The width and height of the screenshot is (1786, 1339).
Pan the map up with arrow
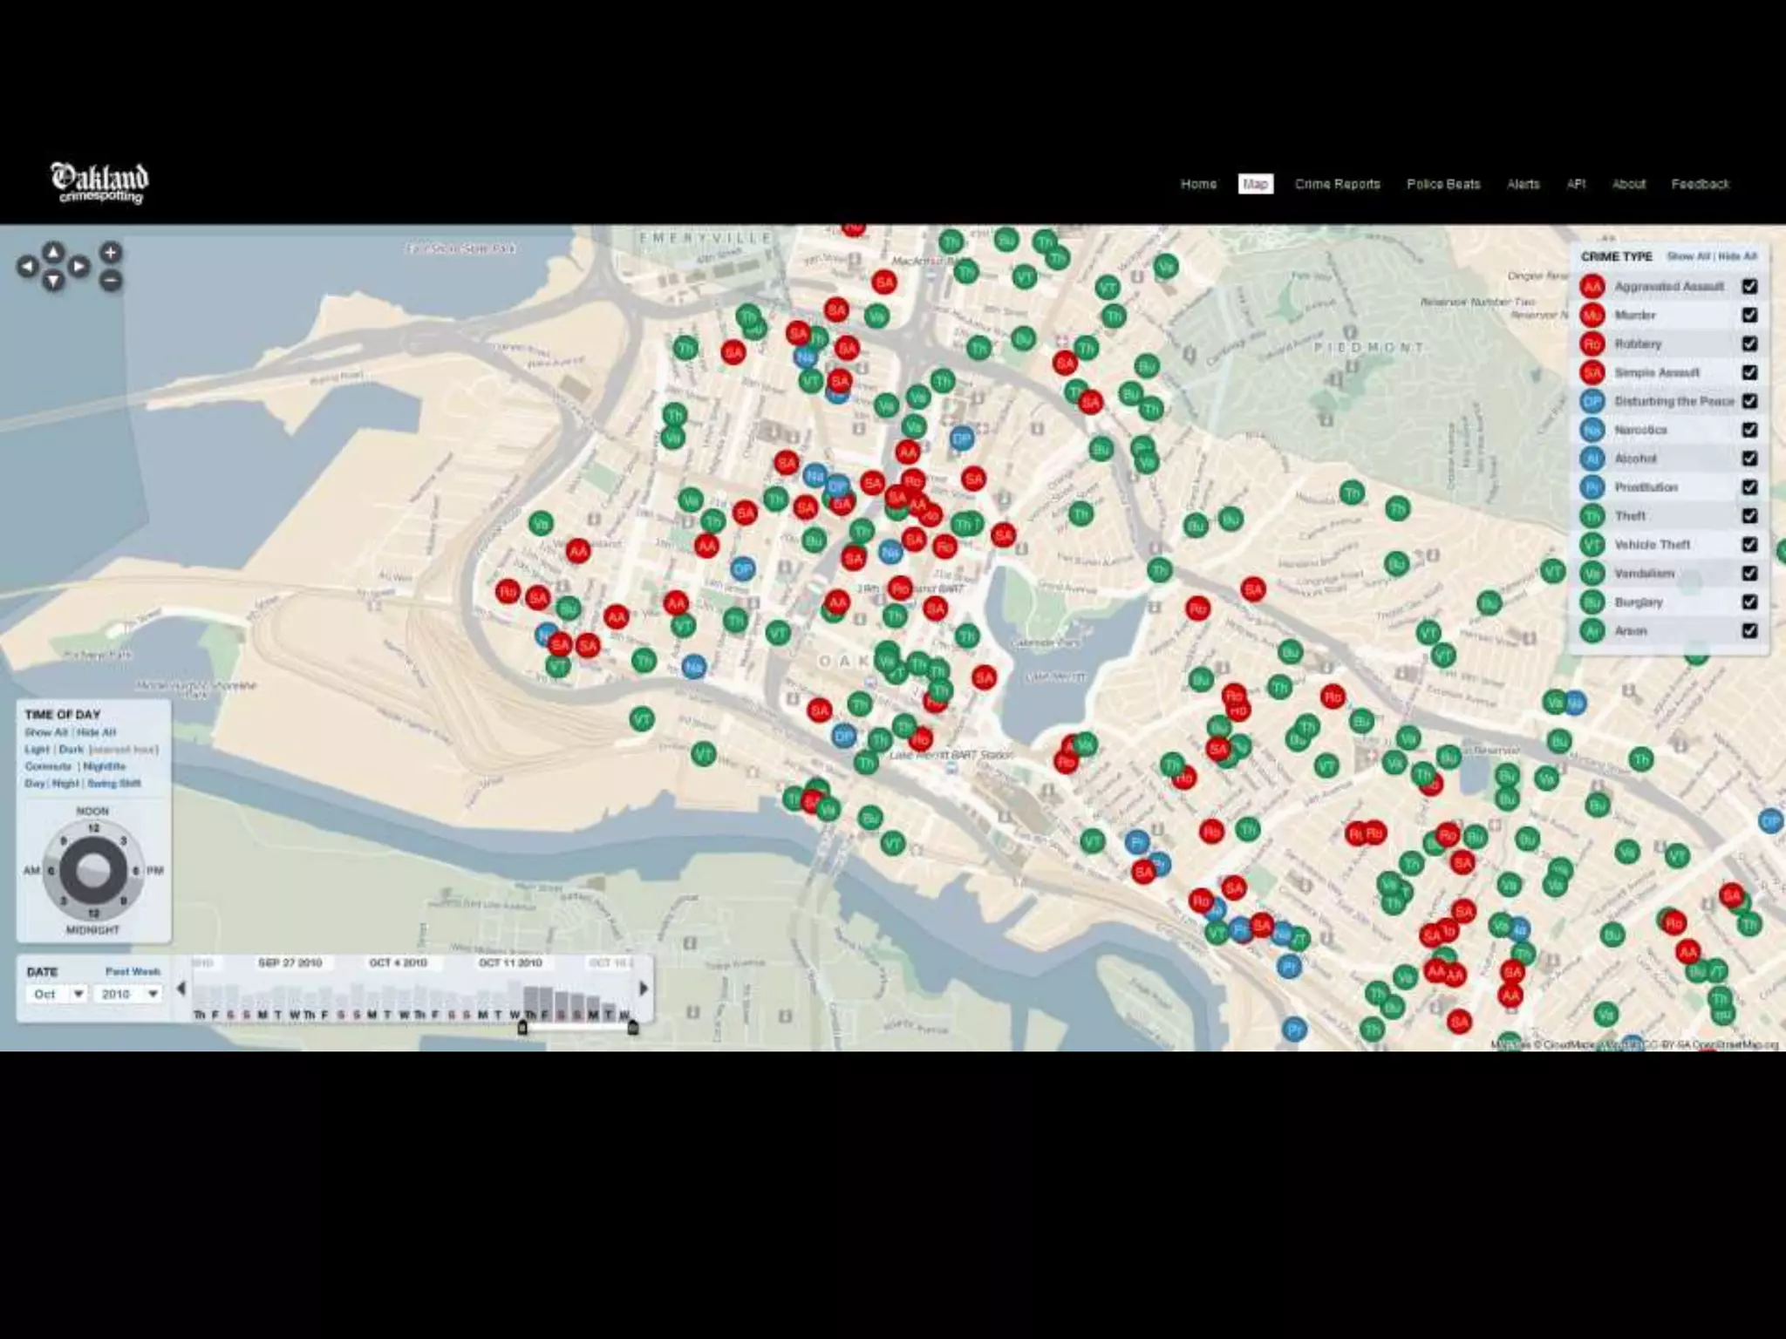tap(53, 253)
